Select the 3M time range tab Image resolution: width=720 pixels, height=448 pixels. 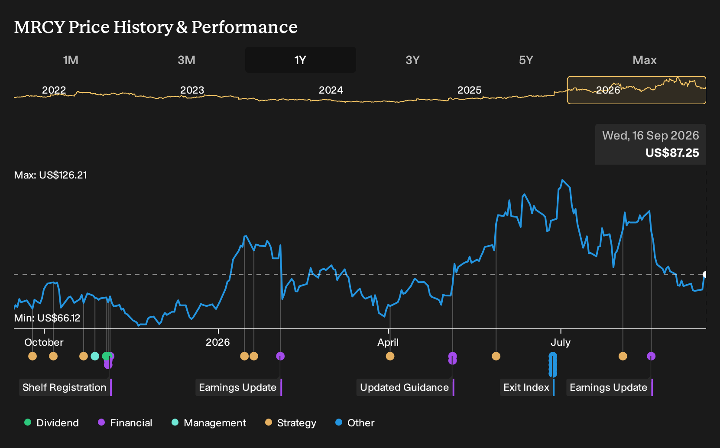point(186,60)
